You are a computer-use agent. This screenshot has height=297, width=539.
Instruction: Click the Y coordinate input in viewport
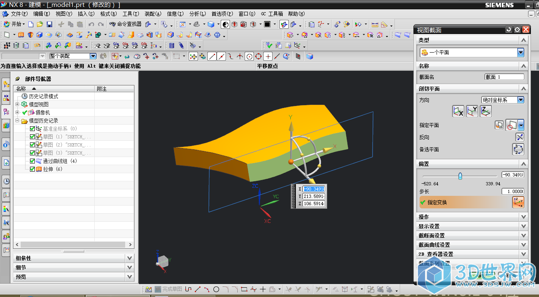314,196
